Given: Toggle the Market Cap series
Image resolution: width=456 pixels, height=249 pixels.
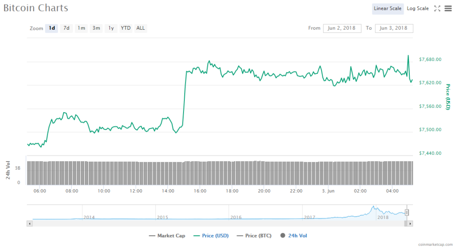Looking at the screenshot, I should pos(167,236).
